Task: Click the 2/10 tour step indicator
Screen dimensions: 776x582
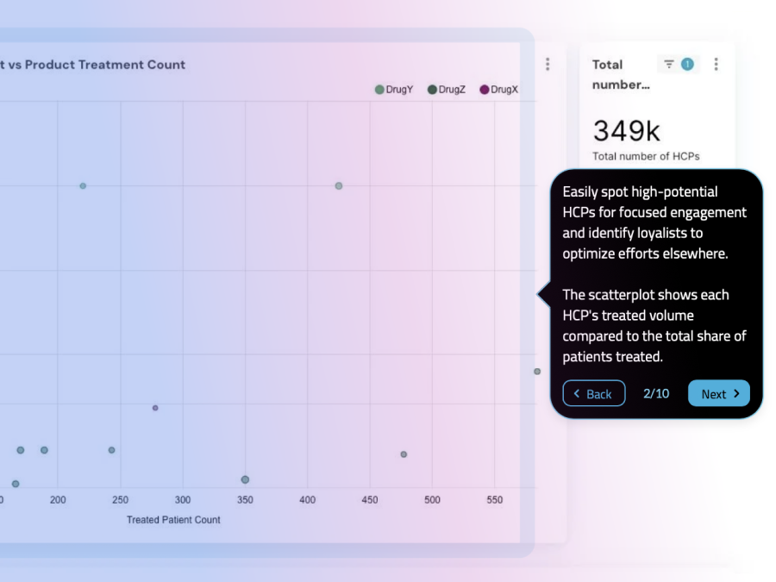Action: click(x=656, y=394)
